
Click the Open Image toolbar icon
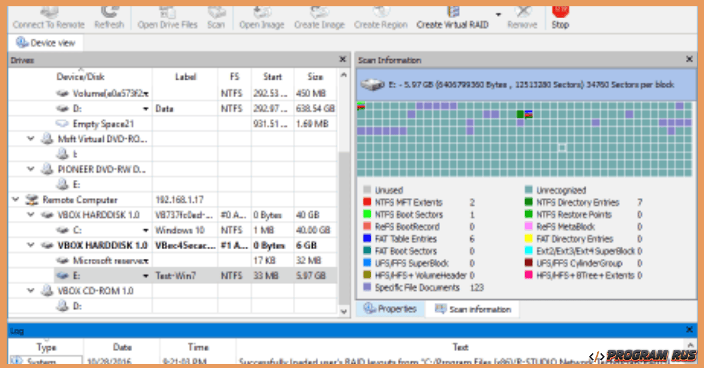262,15
